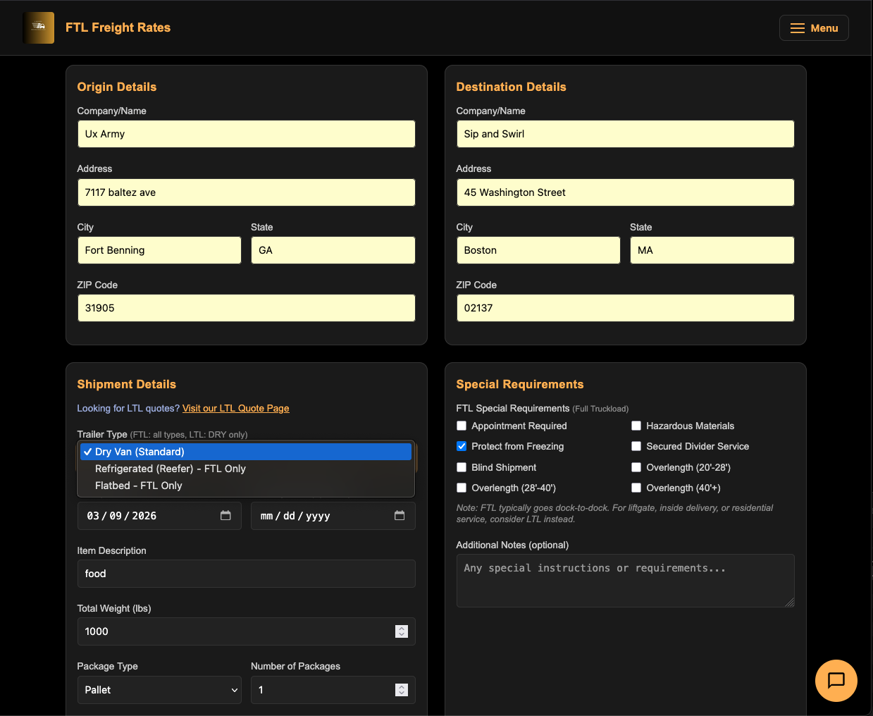Screen dimensions: 873x716
Task: Expand the Package Type Pallet dropdown
Action: pyautogui.click(x=159, y=690)
